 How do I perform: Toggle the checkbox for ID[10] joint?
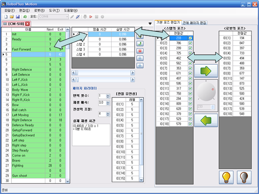click(190, 83)
